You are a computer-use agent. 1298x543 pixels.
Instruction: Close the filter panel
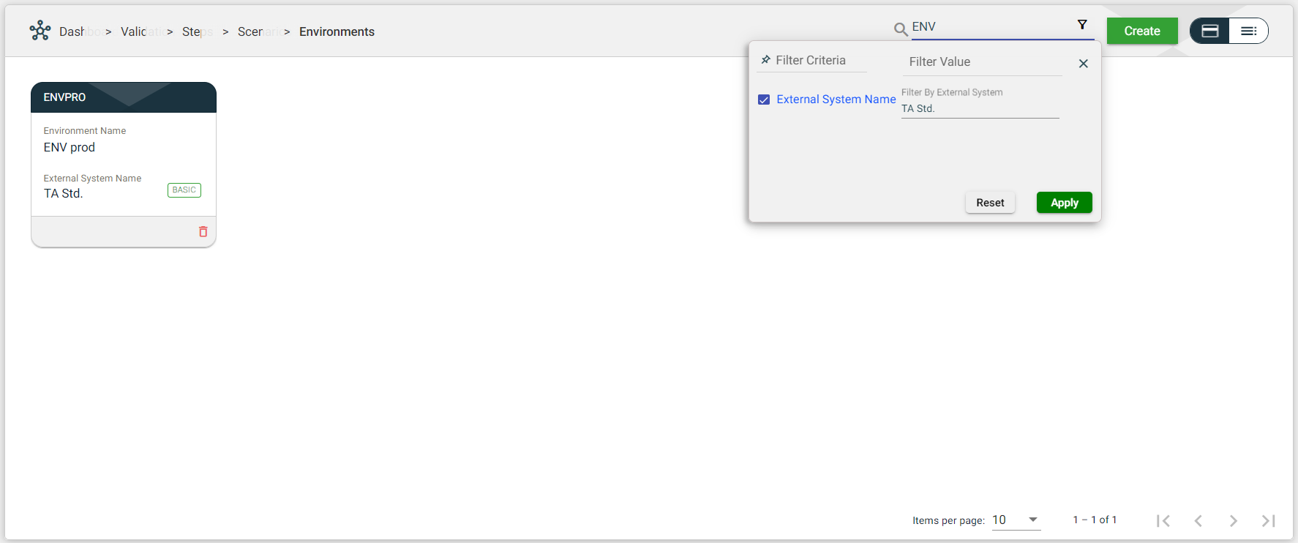pos(1084,64)
